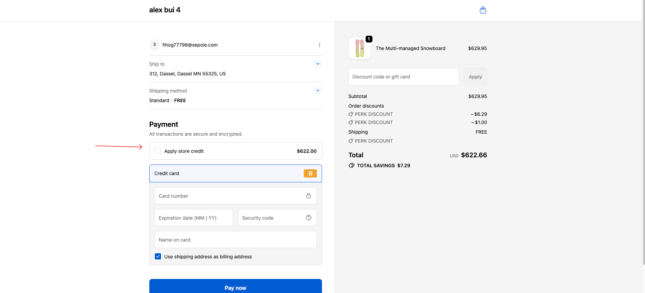The width and height of the screenshot is (645, 293).
Task: Focus the Discount code or gift card field
Action: click(x=403, y=77)
